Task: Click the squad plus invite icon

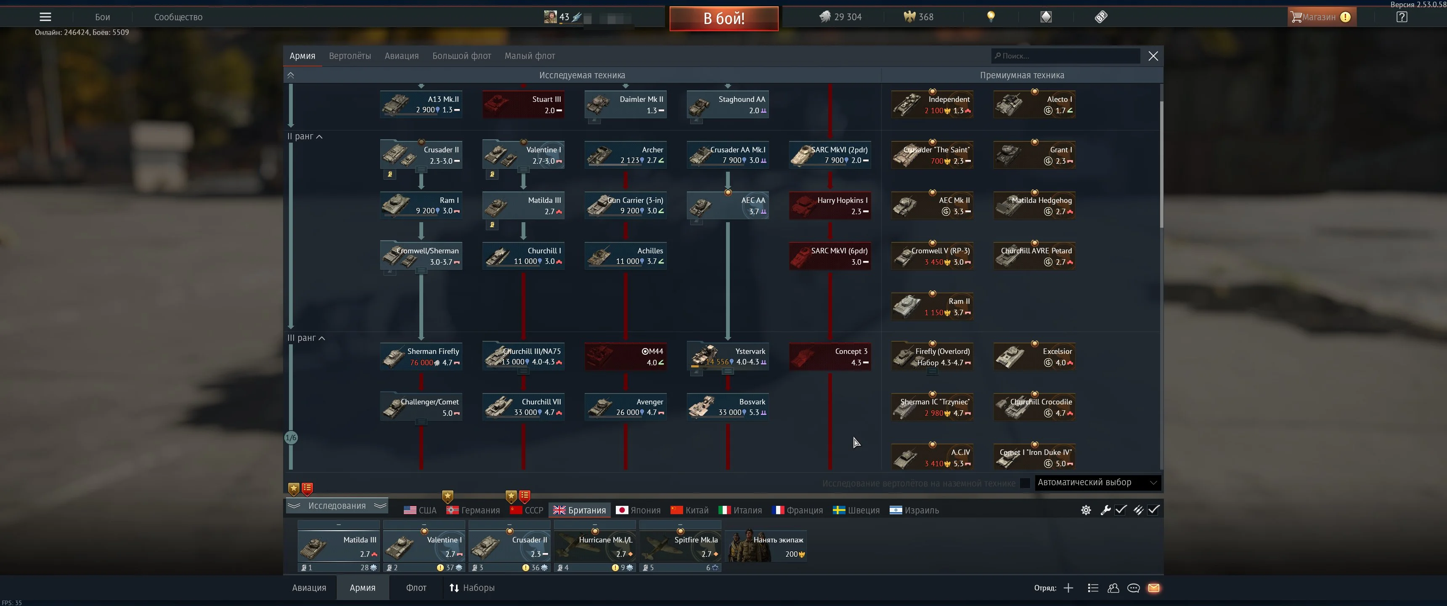Action: pos(1068,588)
